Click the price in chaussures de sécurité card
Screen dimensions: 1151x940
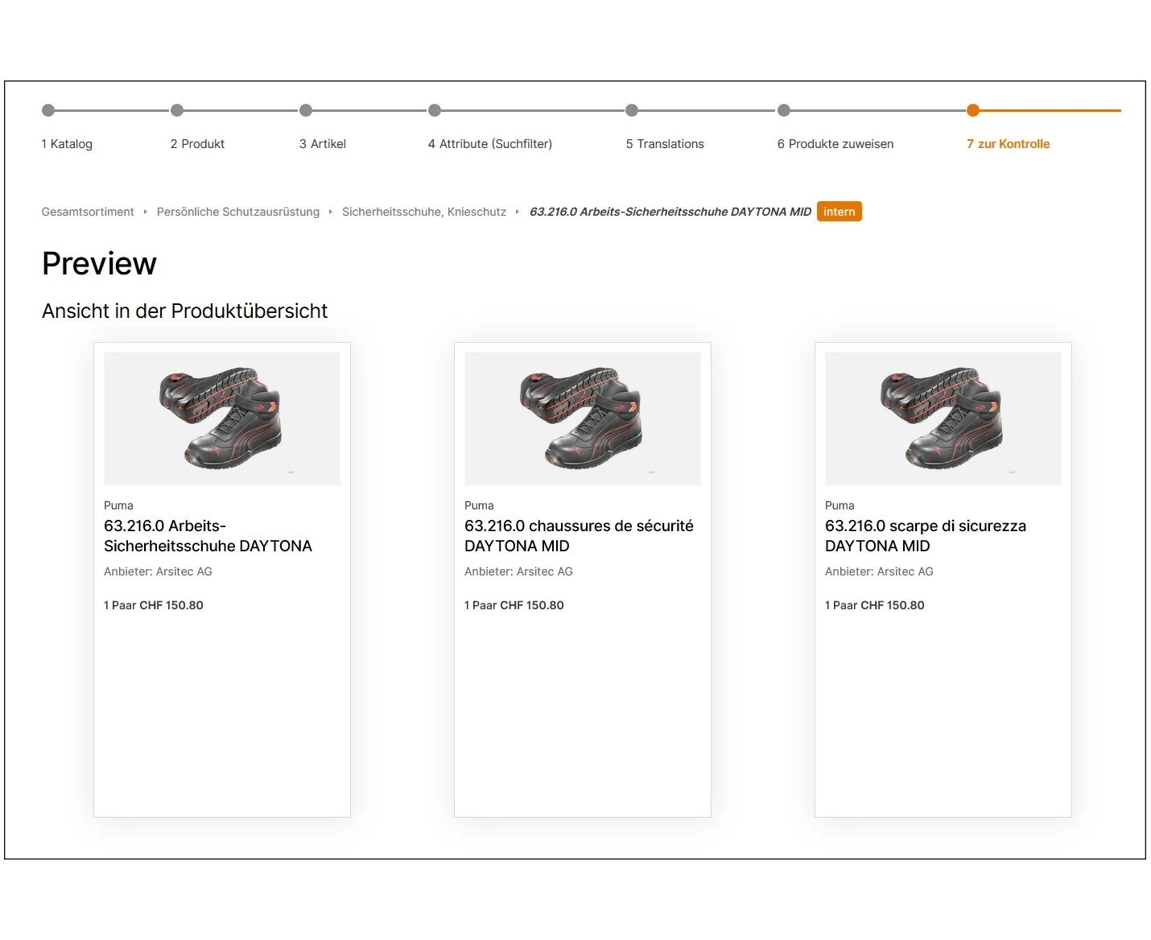pos(514,605)
